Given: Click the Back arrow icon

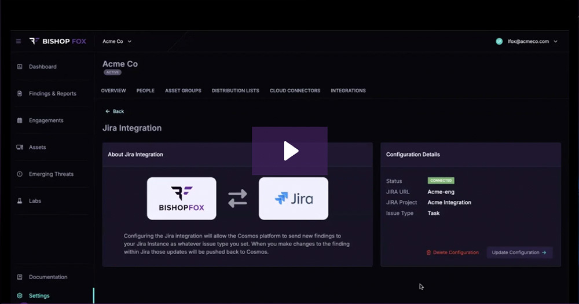Looking at the screenshot, I should 108,111.
